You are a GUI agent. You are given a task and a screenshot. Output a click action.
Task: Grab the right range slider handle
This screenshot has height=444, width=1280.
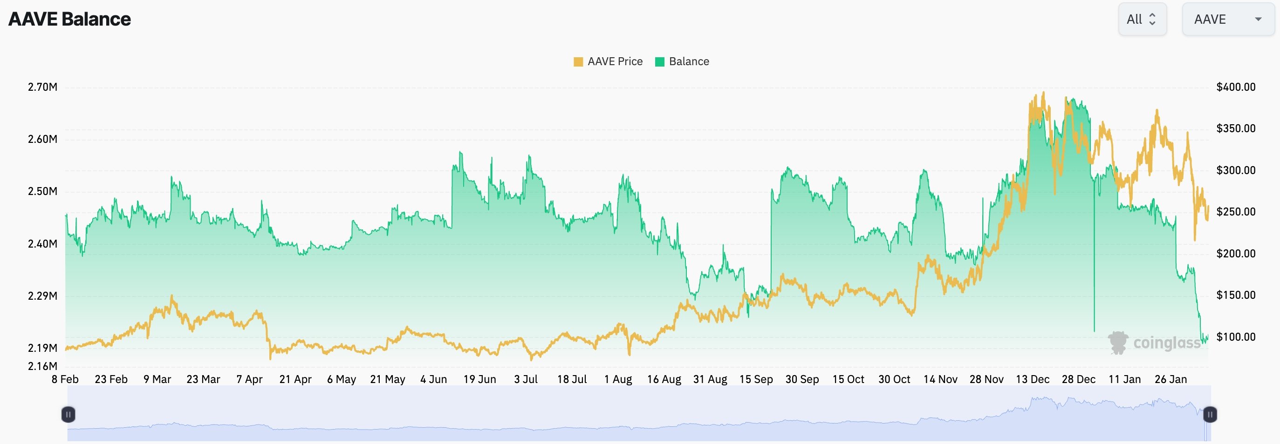tap(1210, 414)
